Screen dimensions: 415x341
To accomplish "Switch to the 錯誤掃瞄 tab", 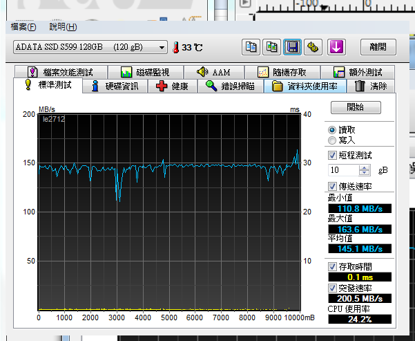I will coord(230,86).
